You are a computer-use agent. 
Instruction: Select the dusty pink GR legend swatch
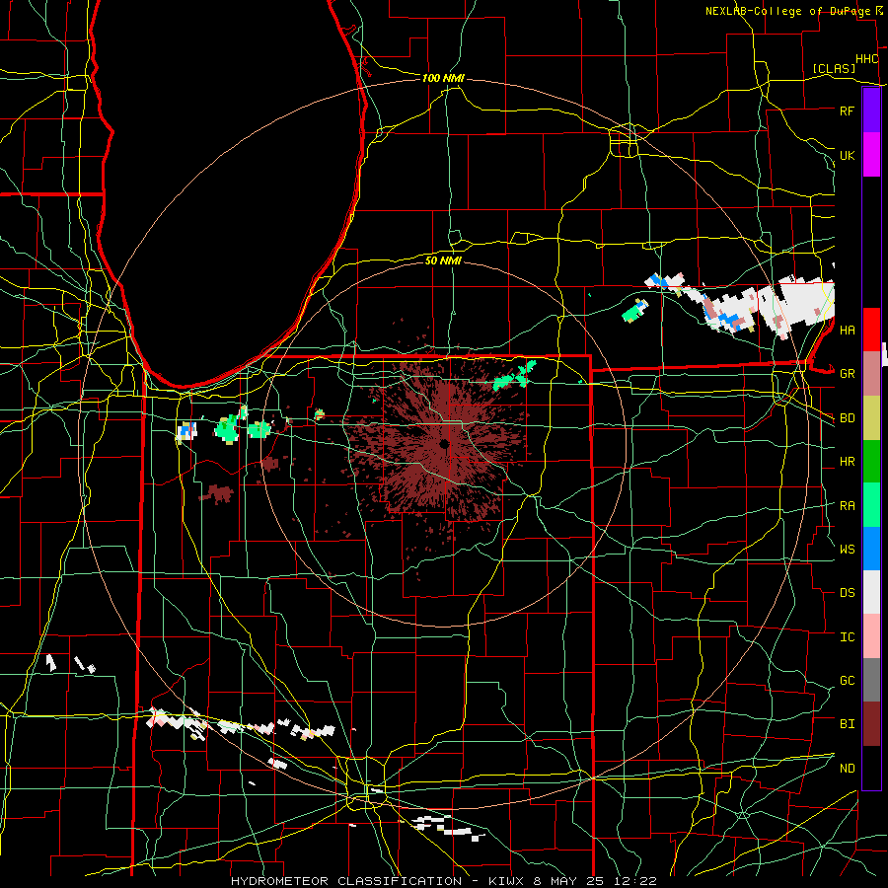pyautogui.click(x=871, y=374)
